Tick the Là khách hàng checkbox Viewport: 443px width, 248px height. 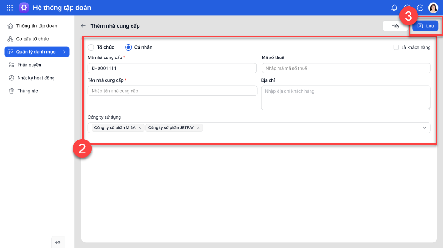pos(396,47)
